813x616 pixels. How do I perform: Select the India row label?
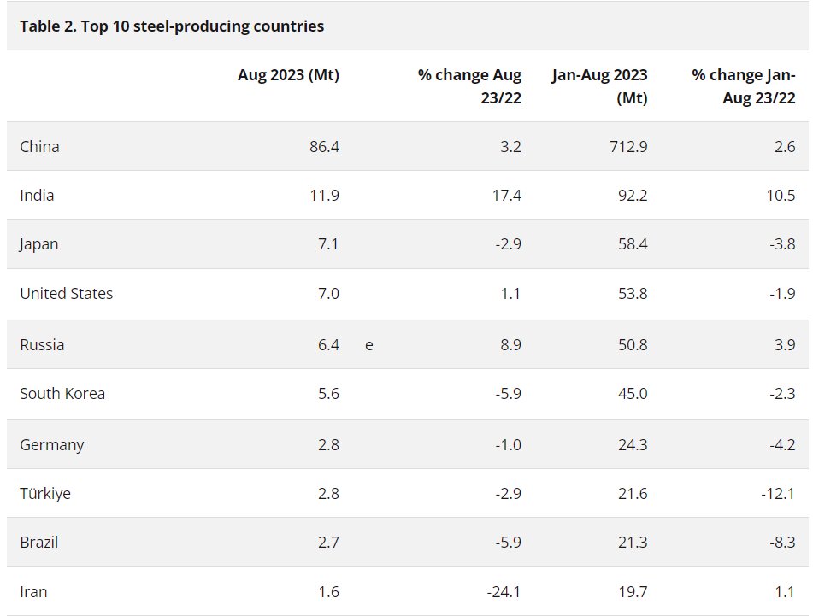37,195
